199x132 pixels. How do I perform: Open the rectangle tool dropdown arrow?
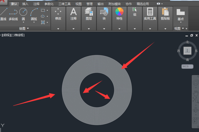tap(47, 10)
